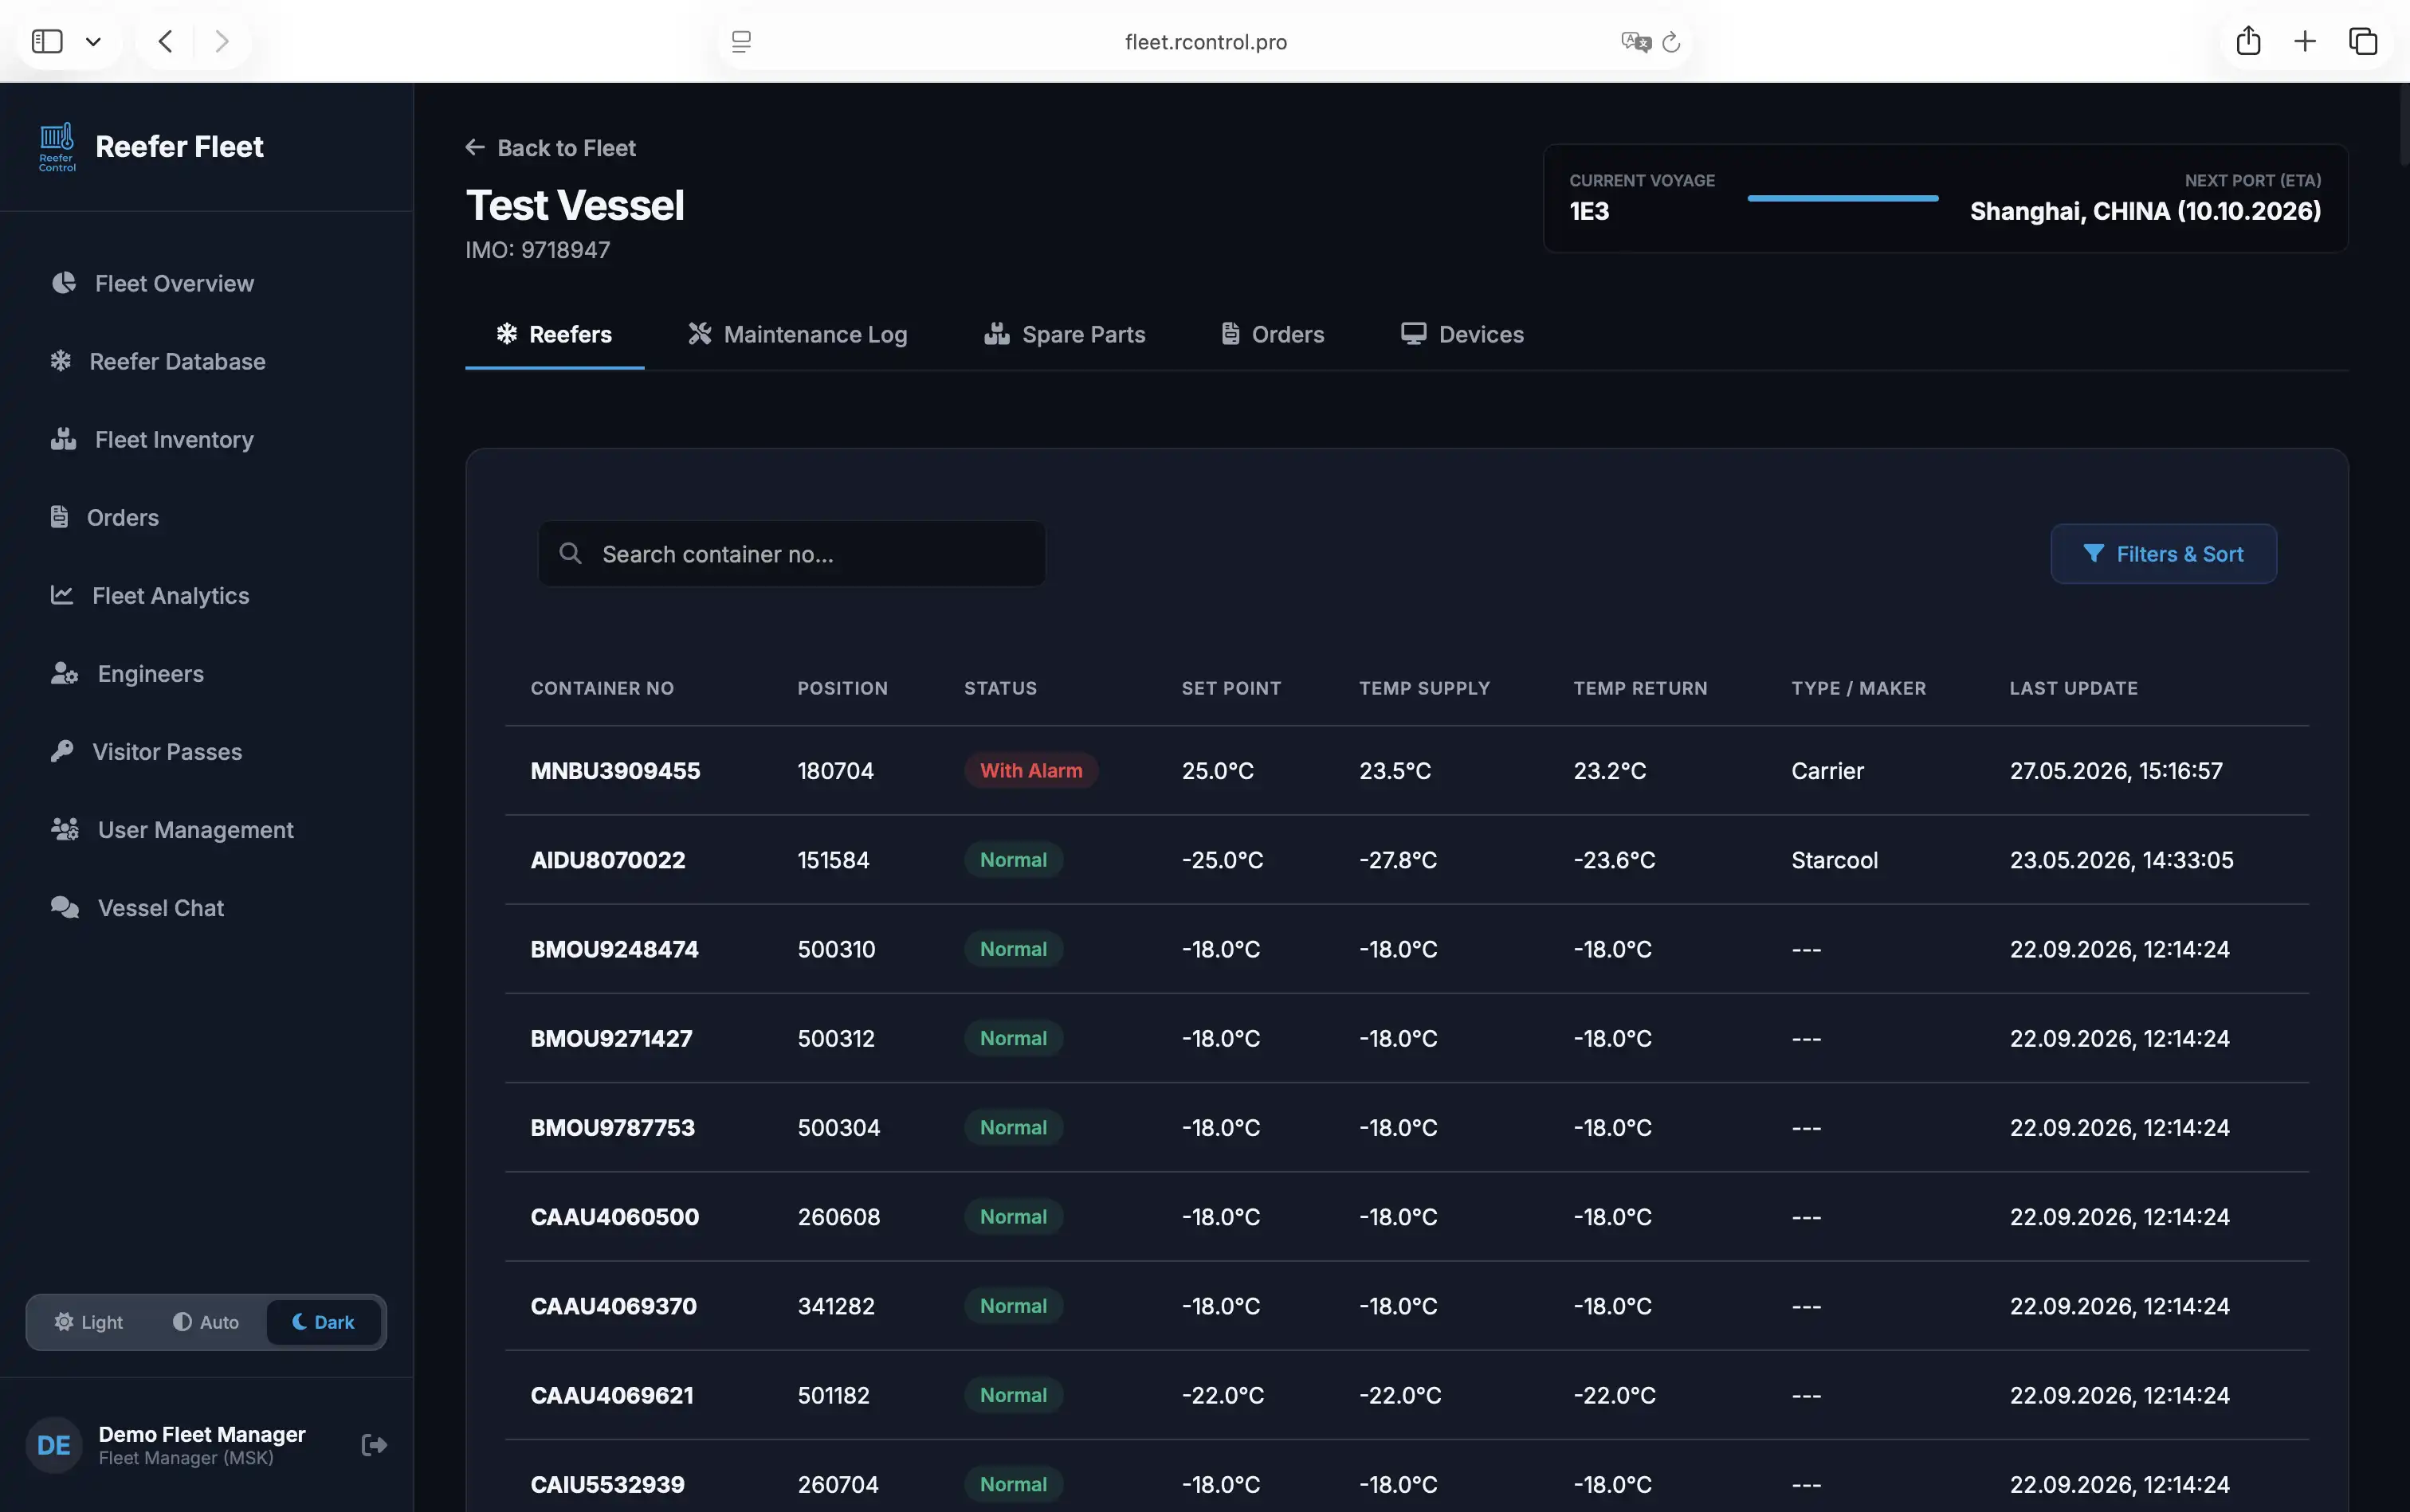Expand the sidebar dropdown chevron in browser
This screenshot has height=1512, width=2410.
click(93, 42)
